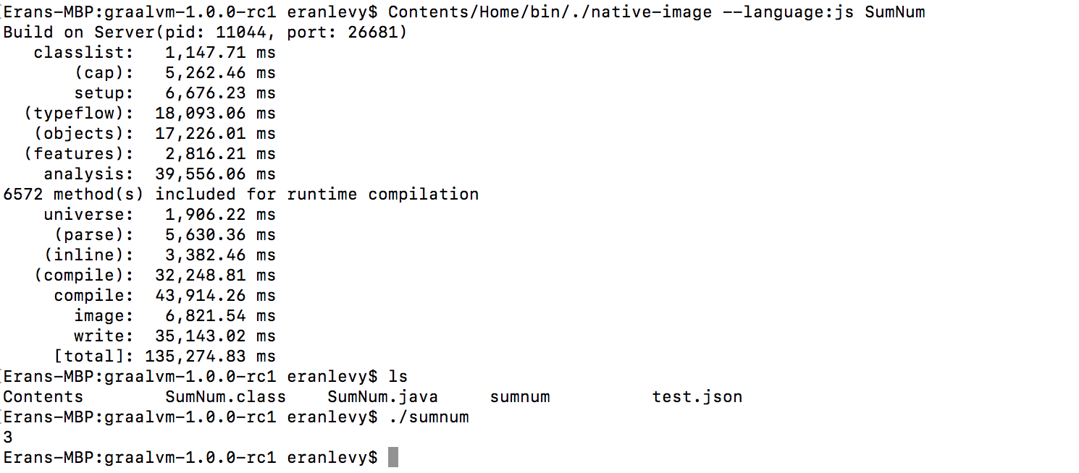Click the Contents directory in the ls output
Image resolution: width=1079 pixels, height=473 pixels.
[x=43, y=396]
